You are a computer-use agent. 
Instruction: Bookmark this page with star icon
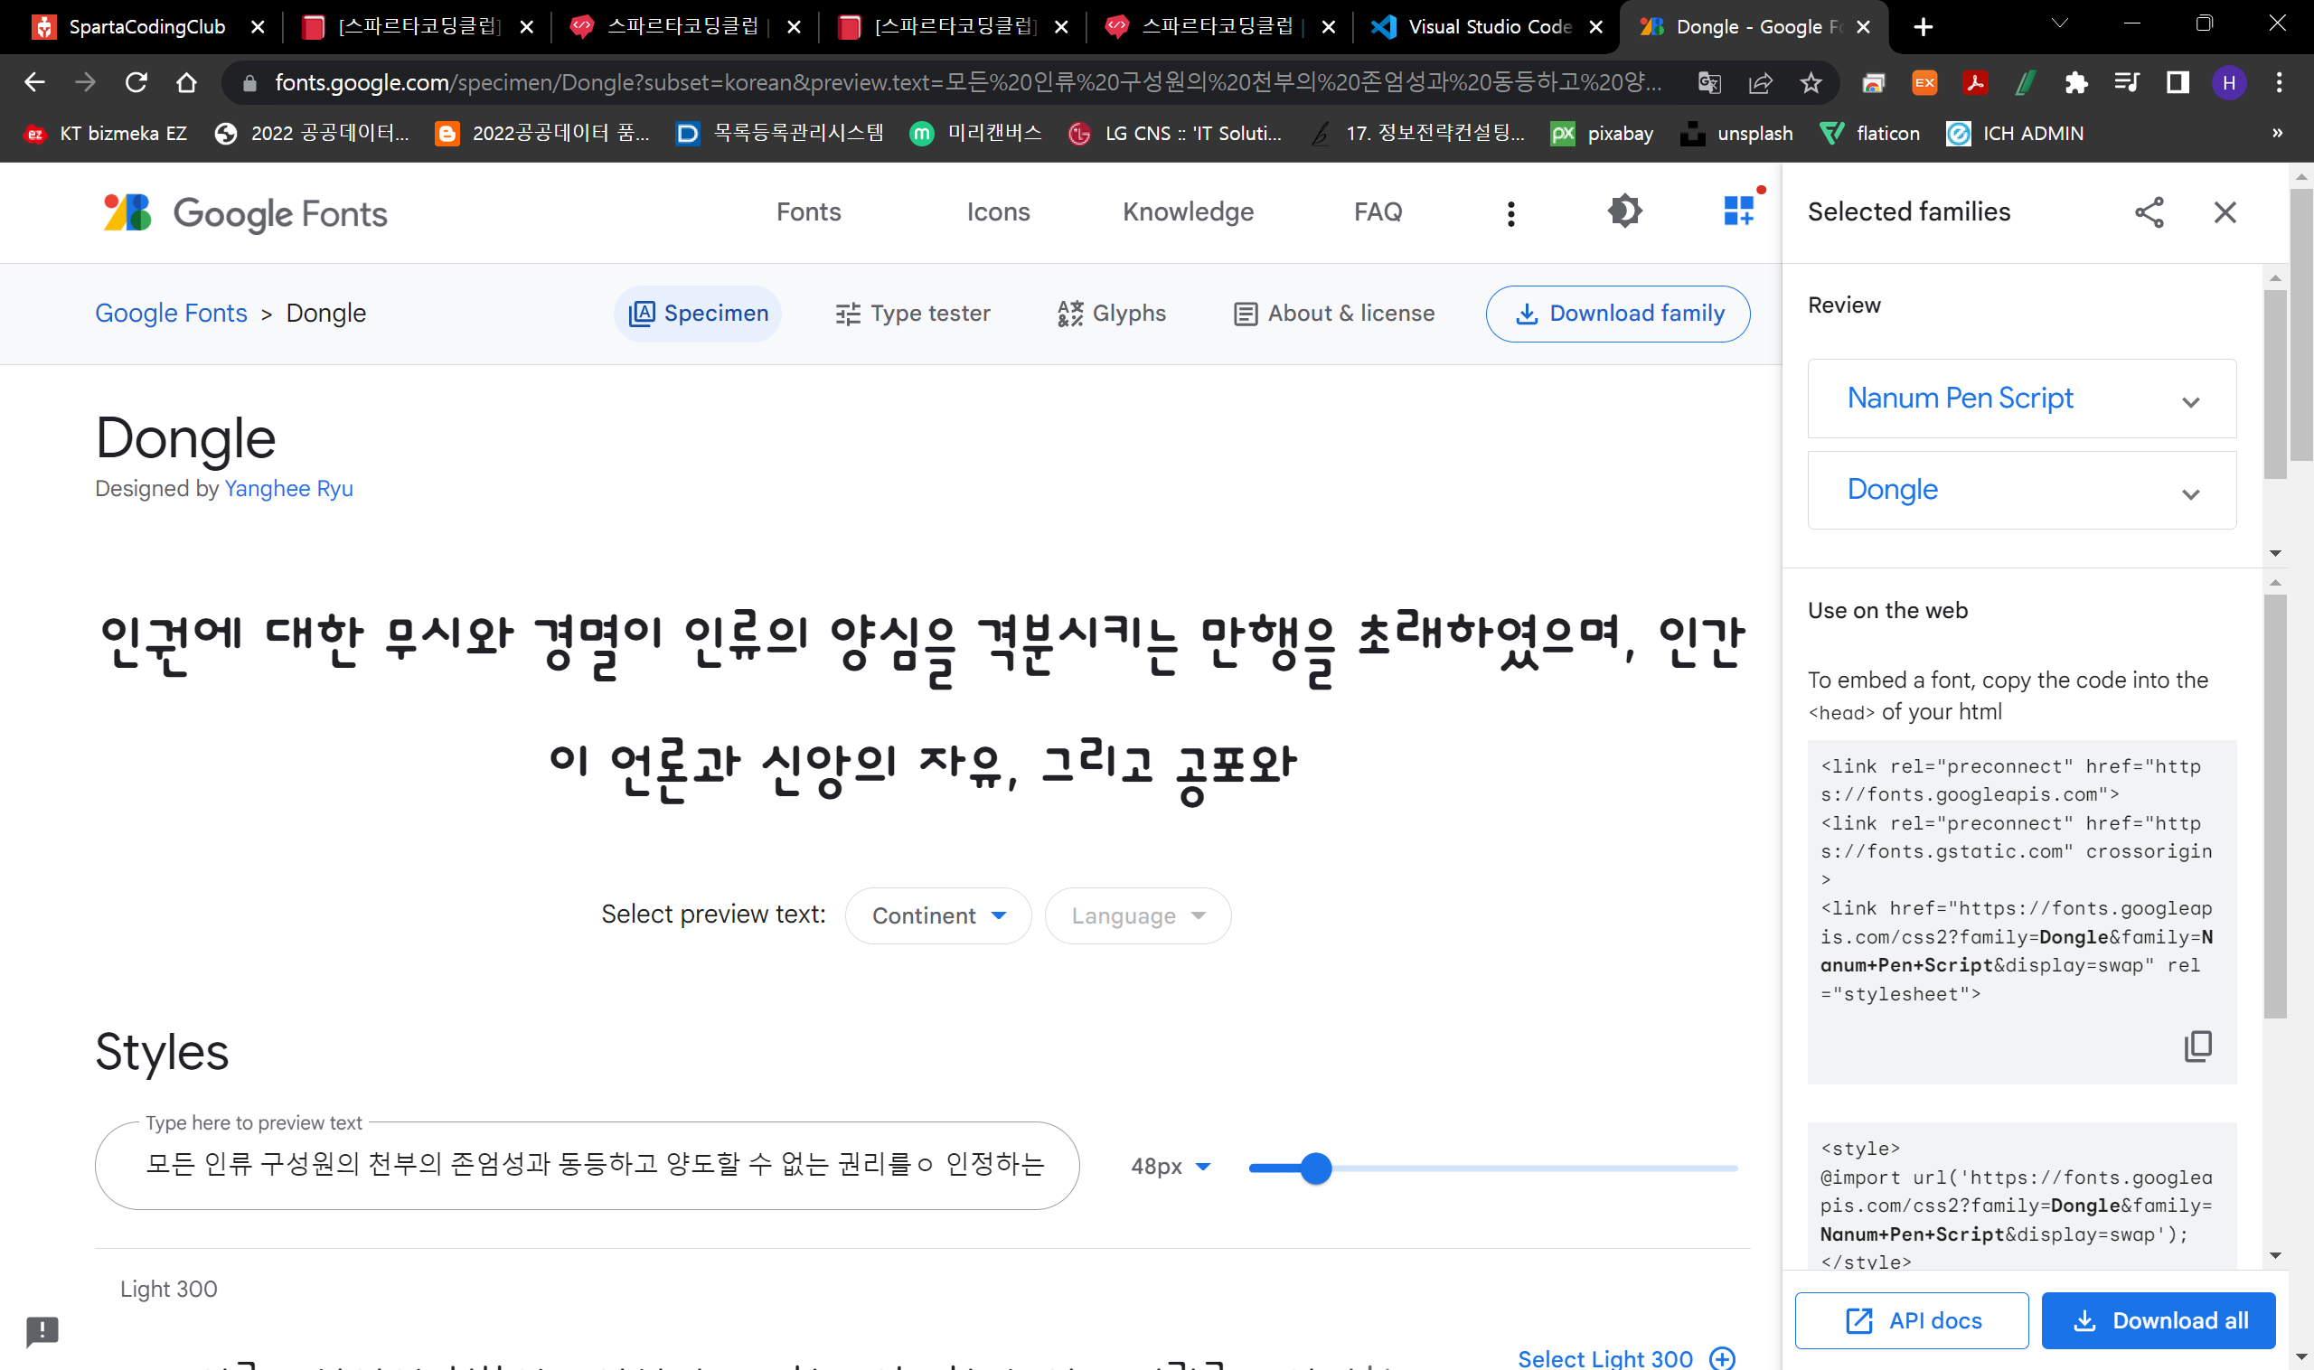1811,83
